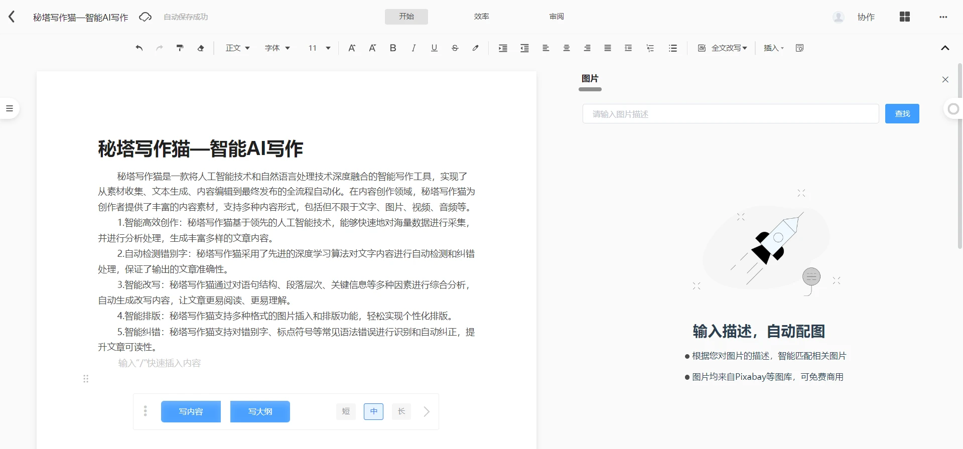Switch to the 开始 tab
Image resolution: width=963 pixels, height=449 pixels.
406,17
